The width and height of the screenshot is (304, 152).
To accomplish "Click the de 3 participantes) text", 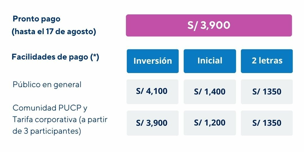I will pos(47,131).
